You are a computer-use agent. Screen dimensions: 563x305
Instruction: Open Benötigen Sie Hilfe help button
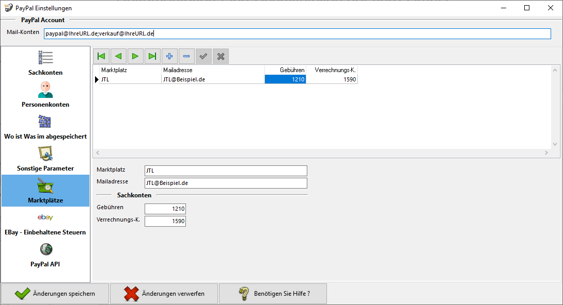[273, 294]
